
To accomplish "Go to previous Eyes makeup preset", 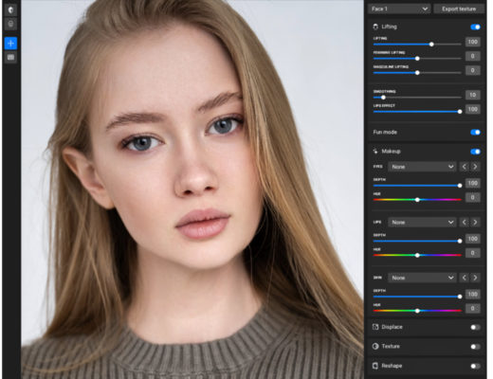I will 464,167.
